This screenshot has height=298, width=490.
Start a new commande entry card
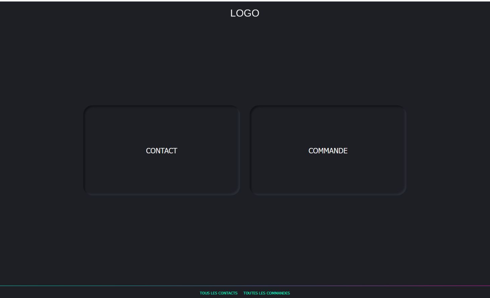tap(328, 150)
